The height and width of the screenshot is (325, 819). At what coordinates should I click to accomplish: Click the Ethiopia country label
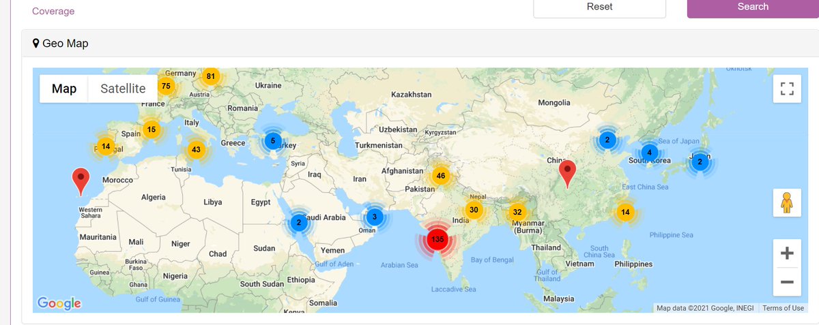[x=301, y=280]
